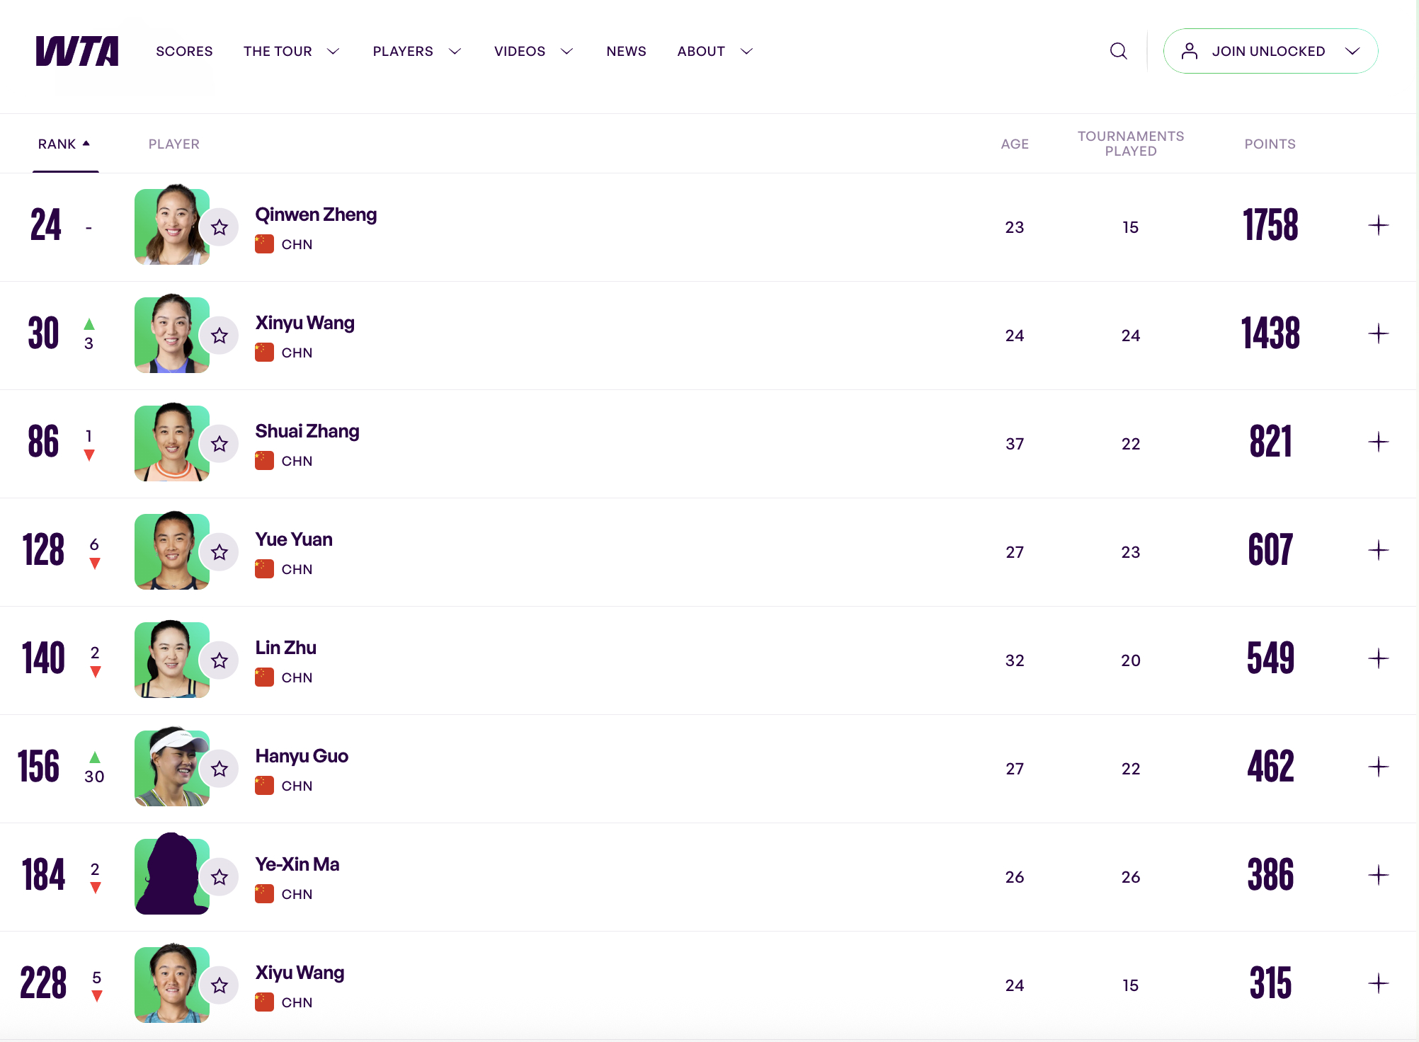Open the Players navigation dropdown
The width and height of the screenshot is (1419, 1042).
click(x=416, y=51)
